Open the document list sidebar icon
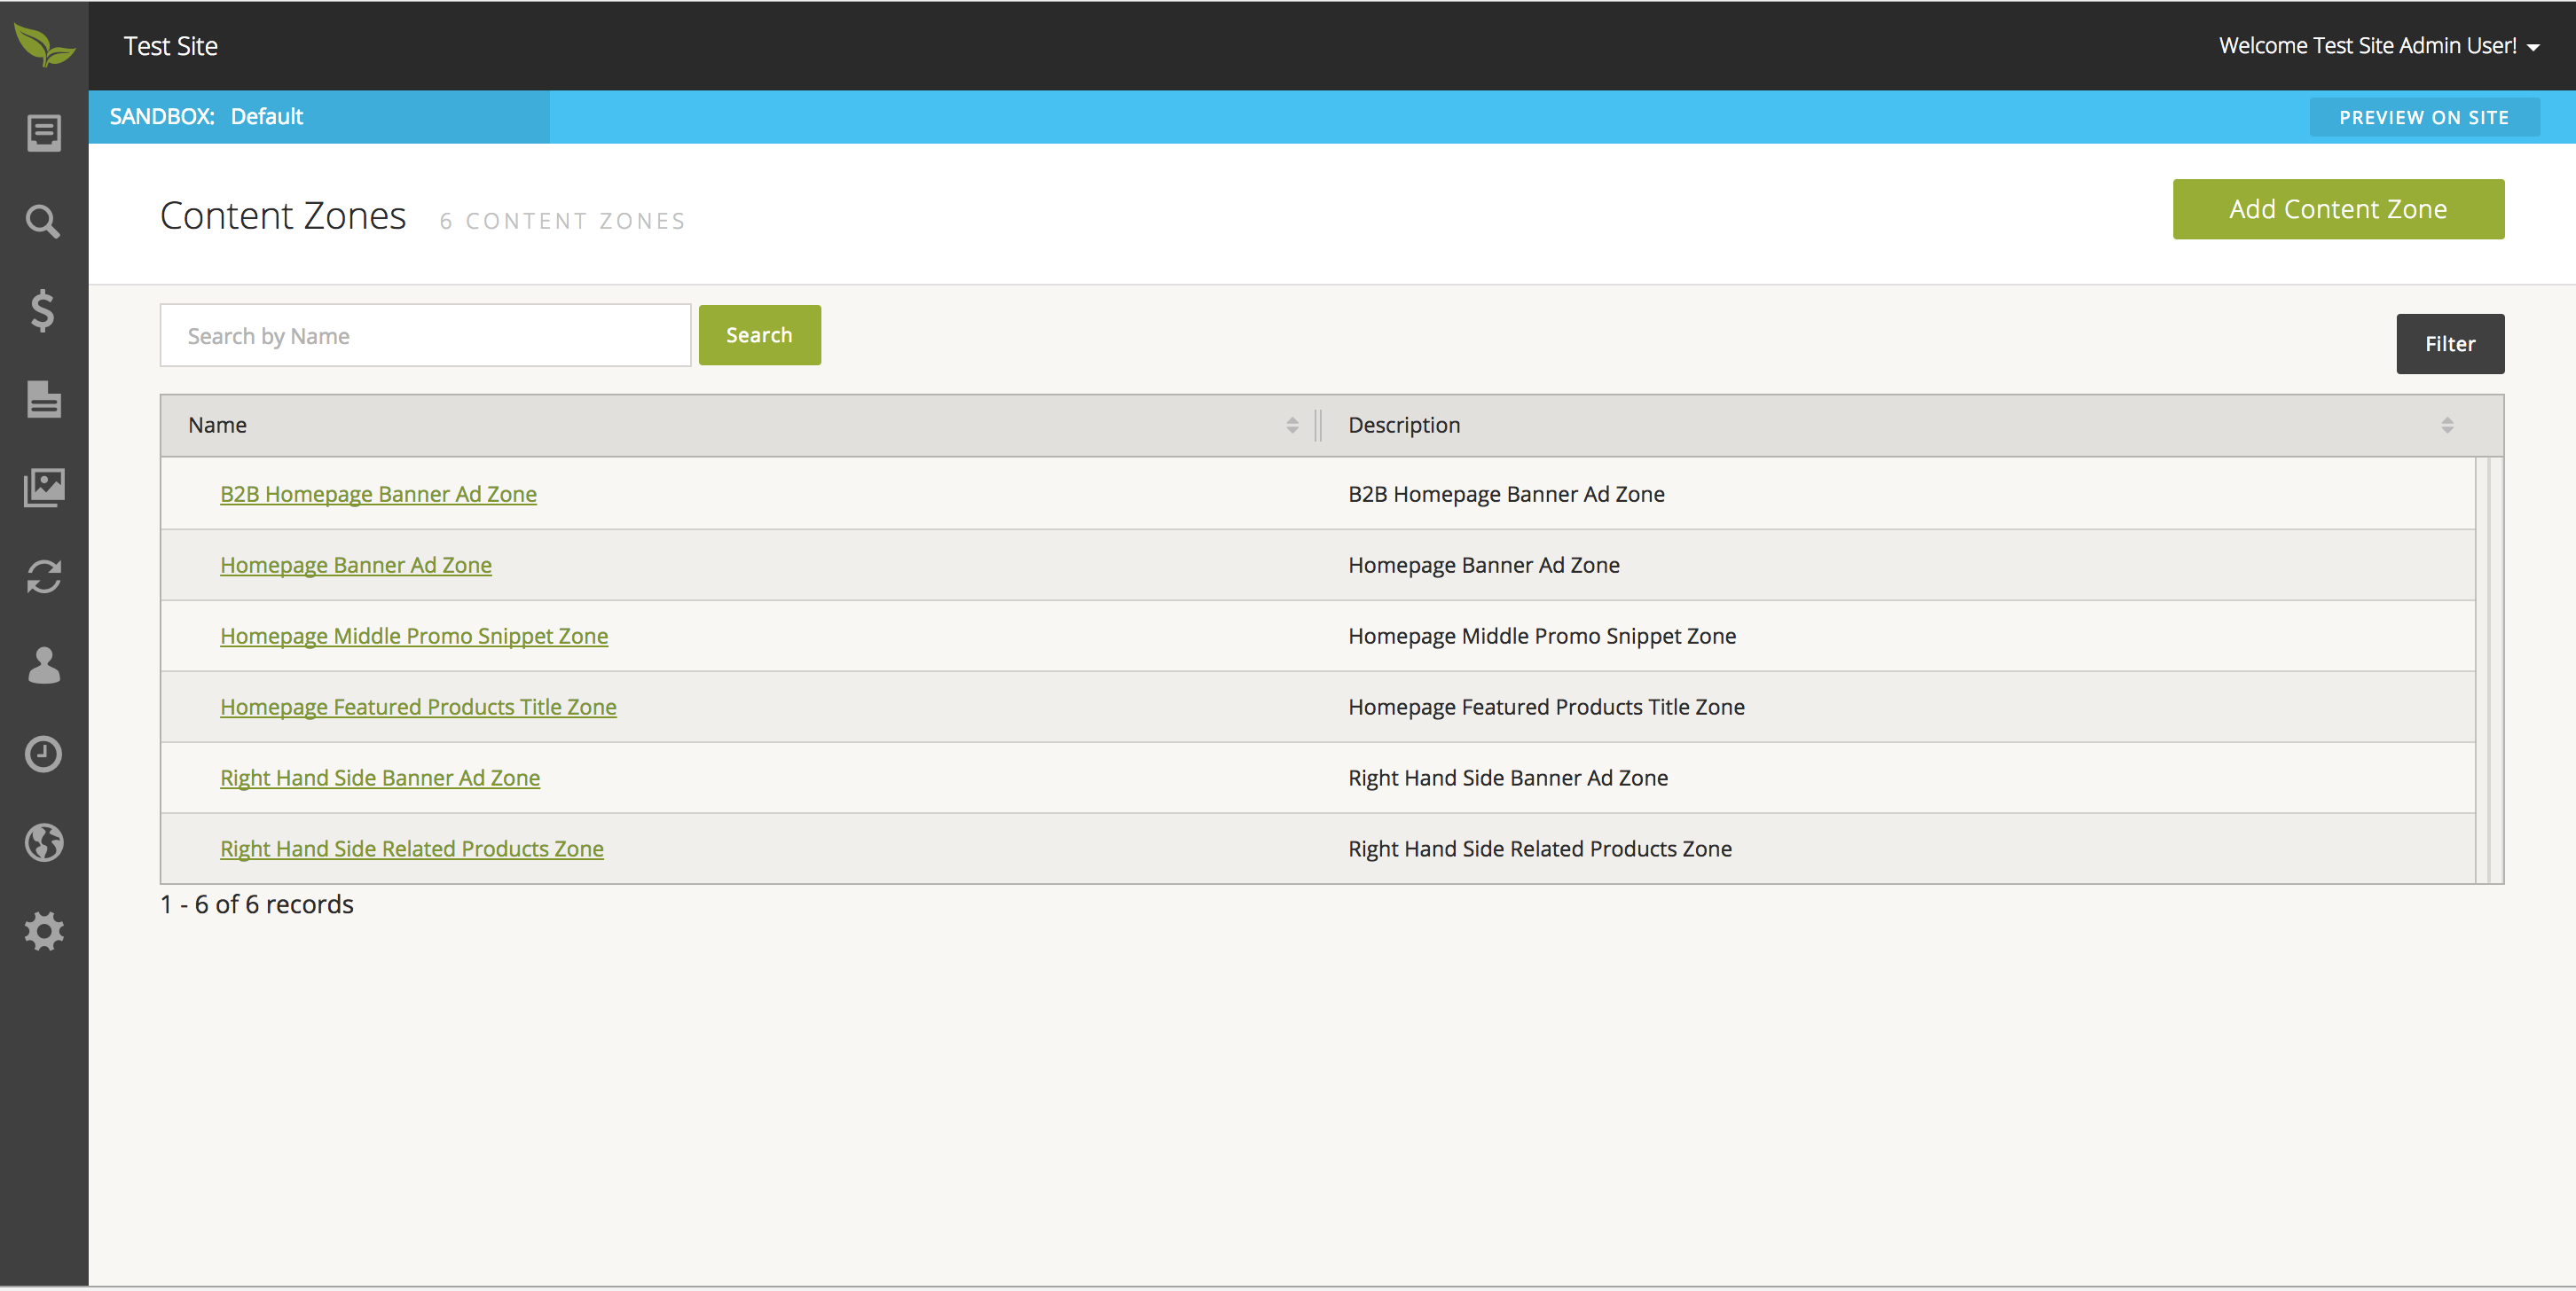 click(x=44, y=133)
